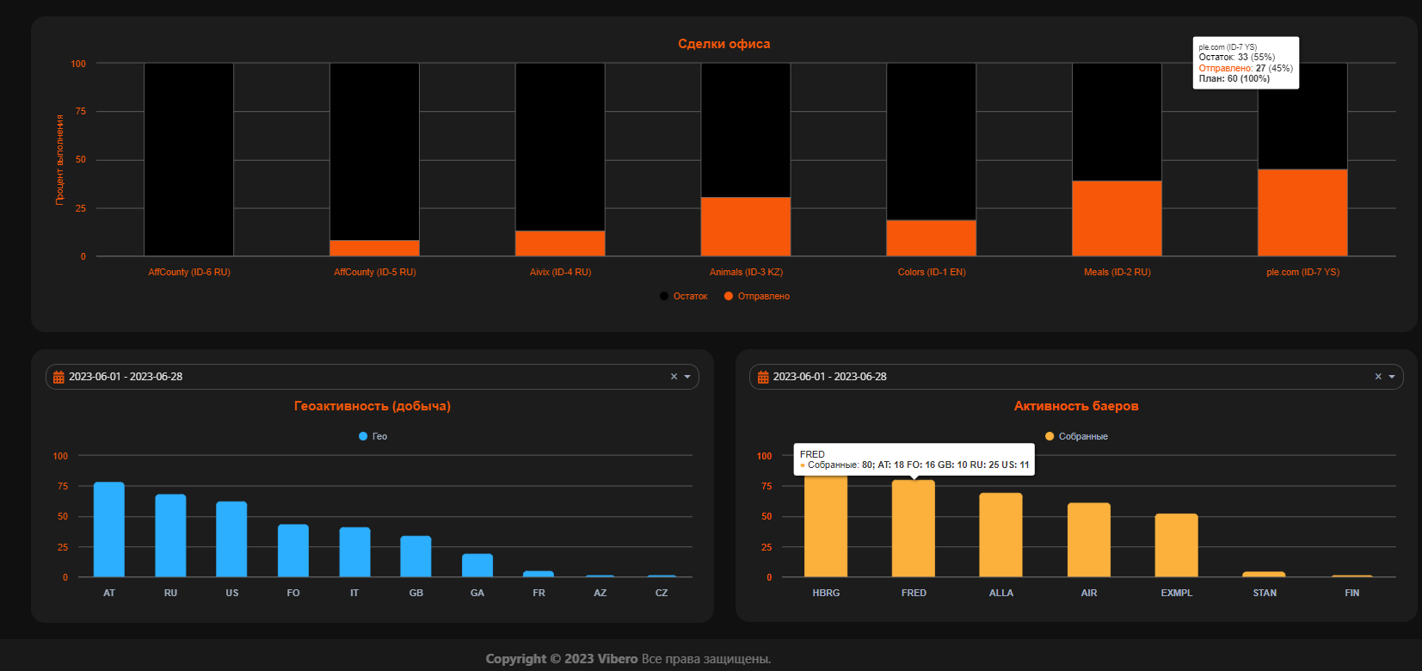Screen dimensions: 1422x671
Task: Click the AZ label on geo chart
Action: pyautogui.click(x=600, y=593)
